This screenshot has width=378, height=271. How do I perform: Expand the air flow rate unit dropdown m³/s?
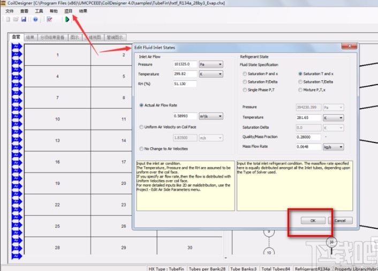[x=210, y=116]
